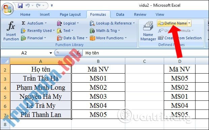
Task: Click MS04 in column B
Action: (98, 105)
